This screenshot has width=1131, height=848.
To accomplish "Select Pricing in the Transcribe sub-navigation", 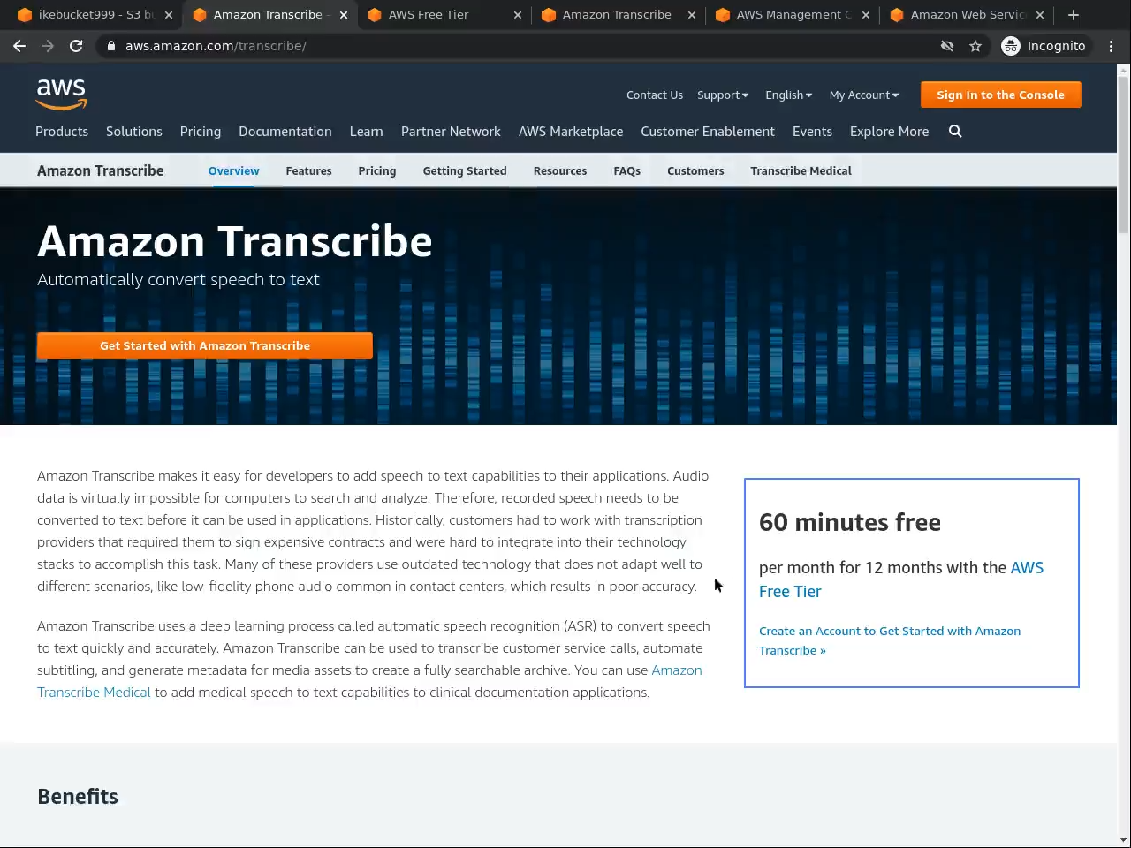I will [377, 171].
